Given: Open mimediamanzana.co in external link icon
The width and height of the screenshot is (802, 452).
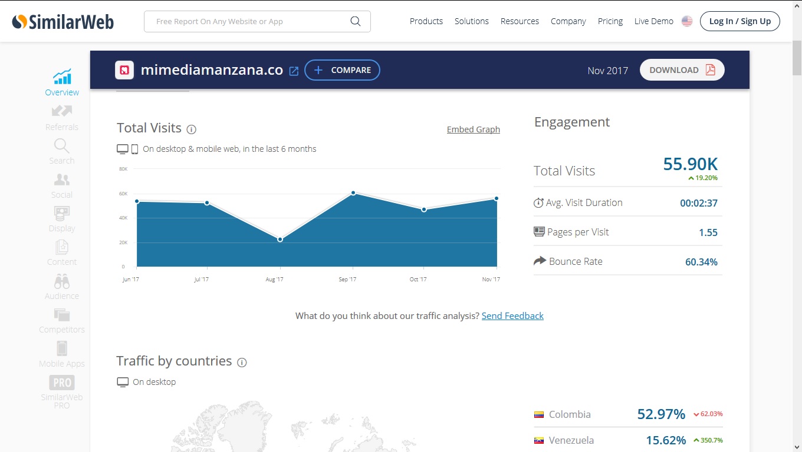Looking at the screenshot, I should 294,71.
